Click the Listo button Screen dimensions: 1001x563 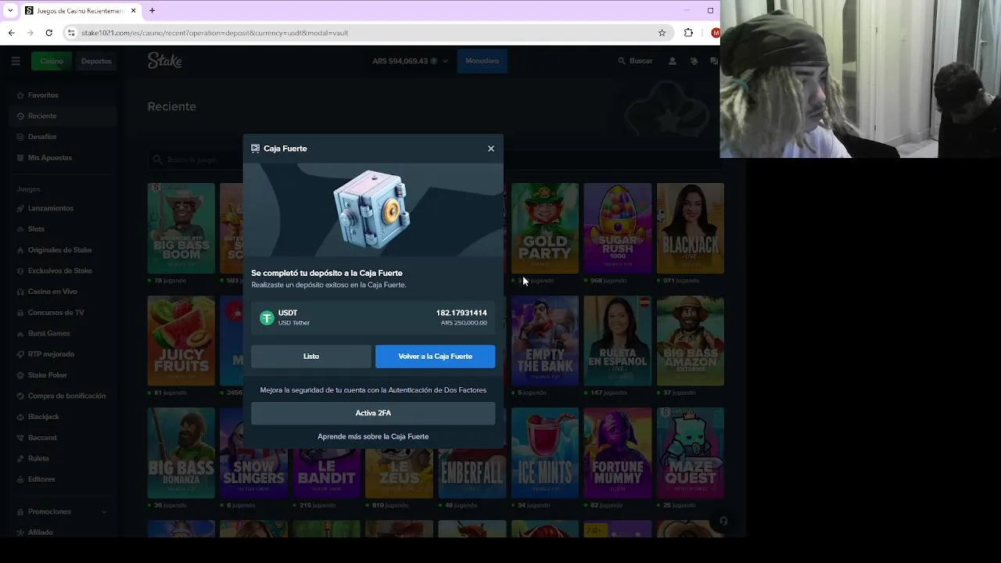(311, 357)
